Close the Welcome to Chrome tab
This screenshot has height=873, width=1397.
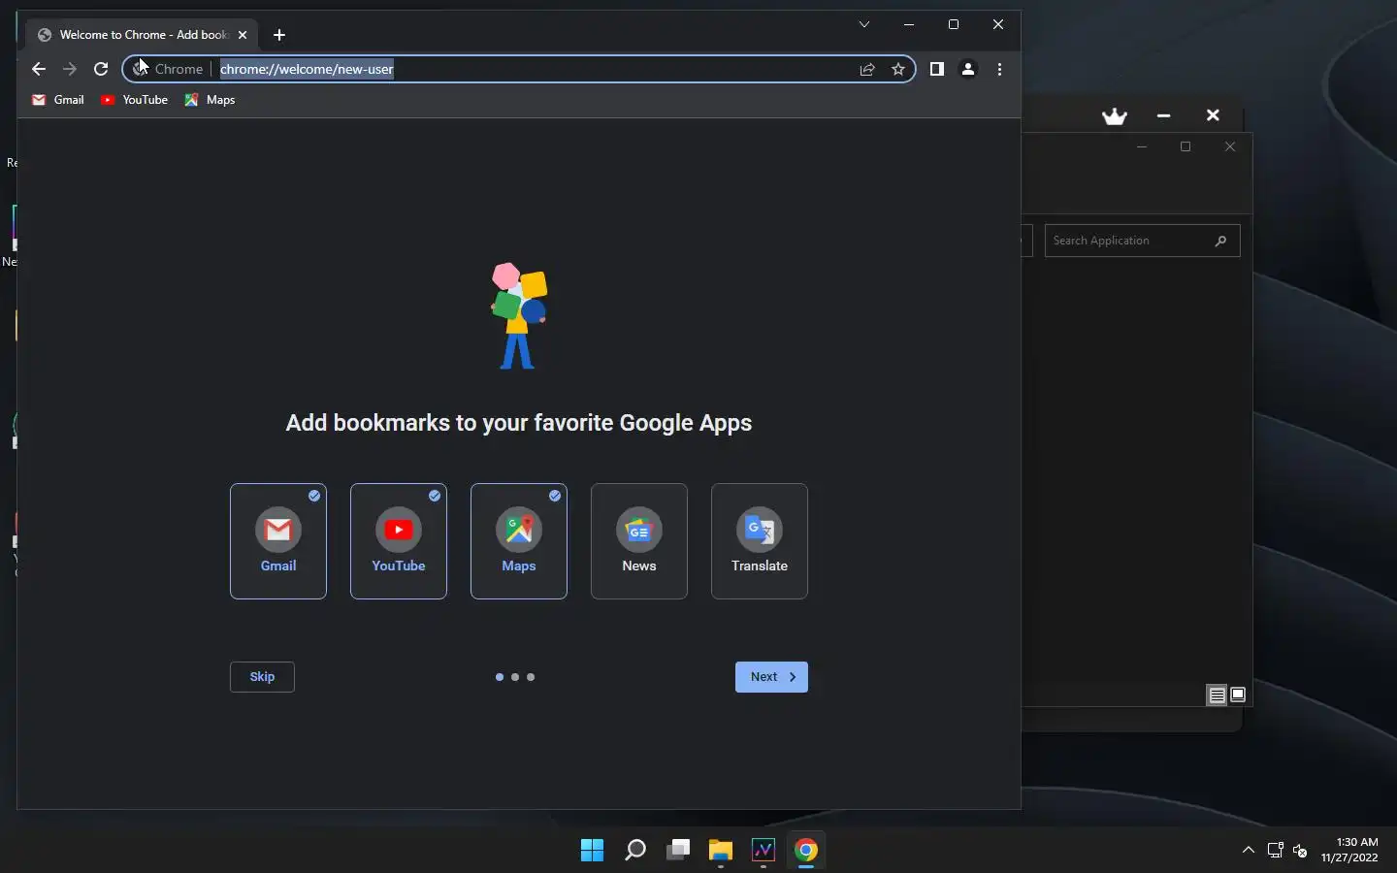coord(243,35)
